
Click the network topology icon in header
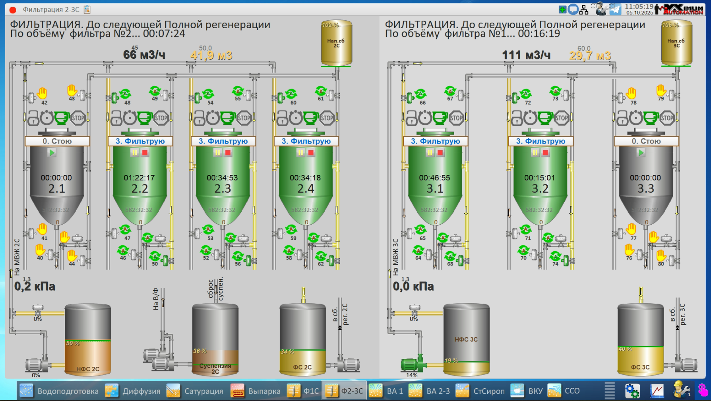[x=583, y=10]
